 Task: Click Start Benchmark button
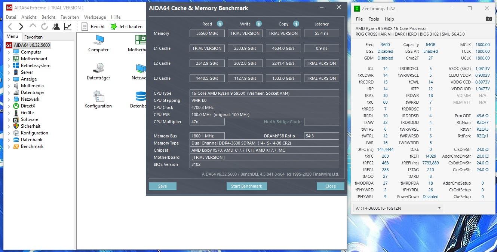(246, 186)
